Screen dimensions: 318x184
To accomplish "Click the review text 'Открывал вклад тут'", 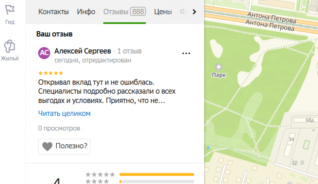I will pyautogui.click(x=71, y=82).
